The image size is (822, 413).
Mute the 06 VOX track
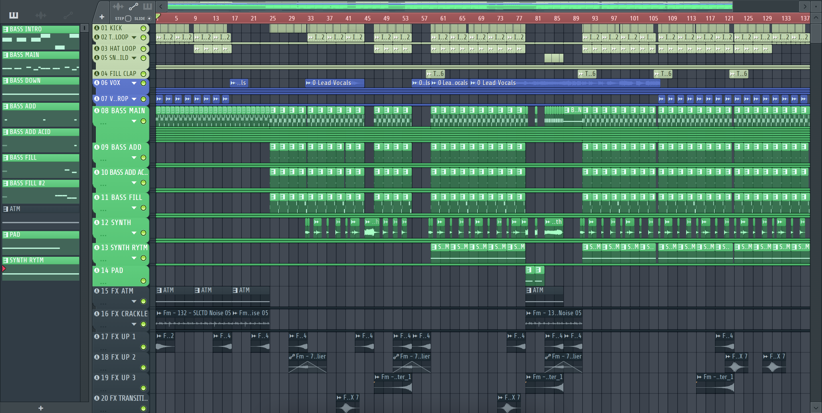(x=144, y=83)
